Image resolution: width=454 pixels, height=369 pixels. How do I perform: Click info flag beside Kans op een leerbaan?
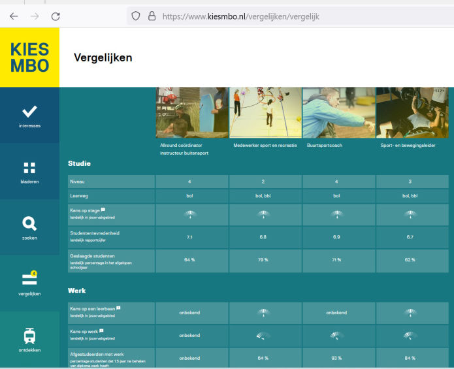[x=118, y=308]
